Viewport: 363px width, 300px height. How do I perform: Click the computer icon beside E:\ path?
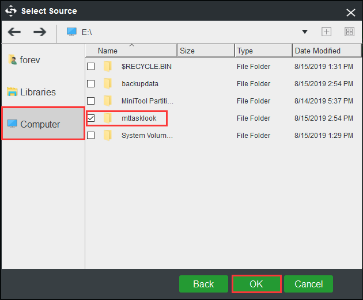(71, 32)
